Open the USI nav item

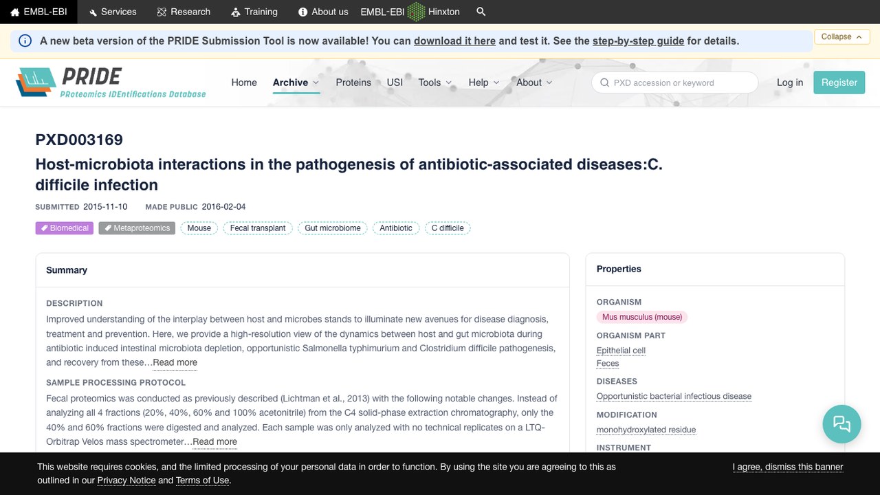tap(395, 82)
